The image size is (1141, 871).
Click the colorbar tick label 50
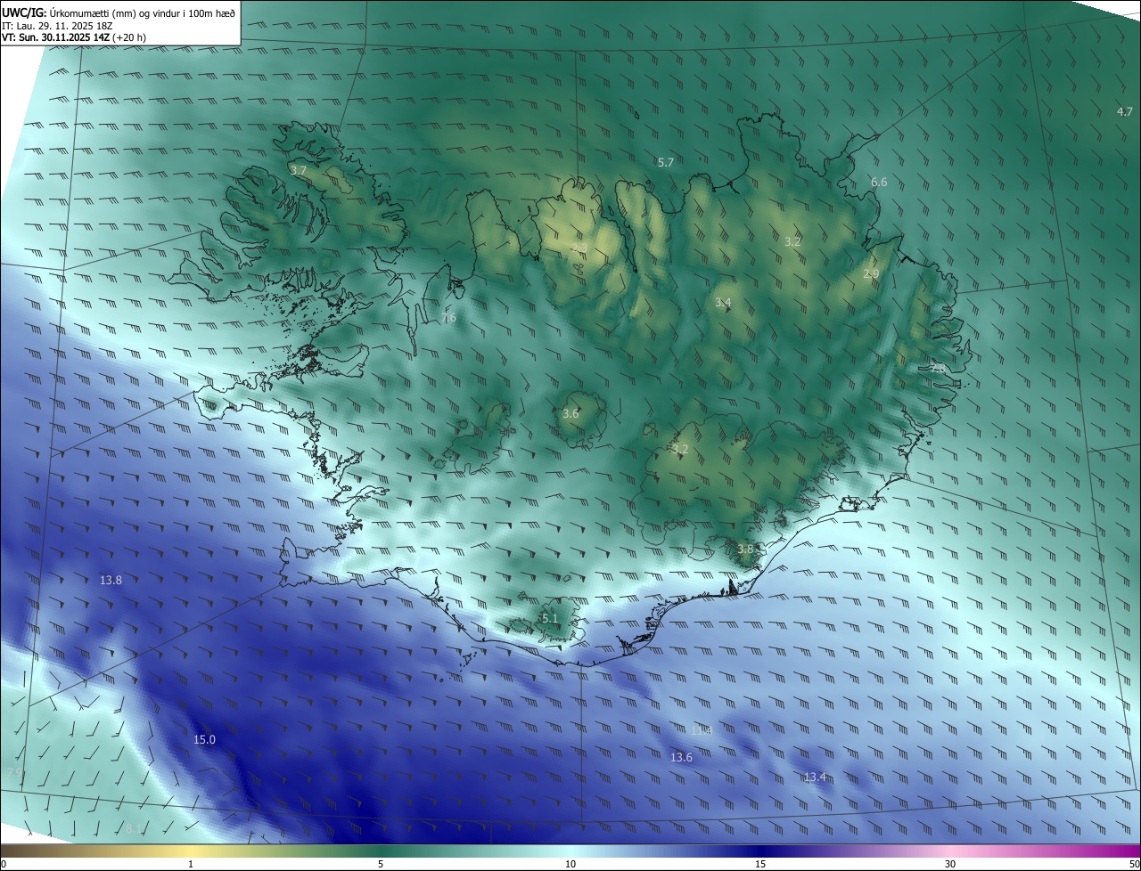(1135, 864)
